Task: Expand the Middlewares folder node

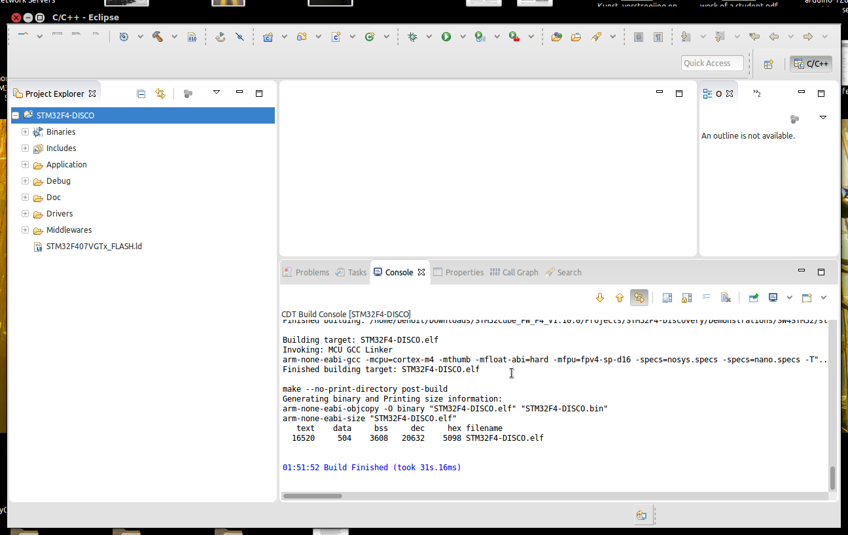Action: point(25,230)
